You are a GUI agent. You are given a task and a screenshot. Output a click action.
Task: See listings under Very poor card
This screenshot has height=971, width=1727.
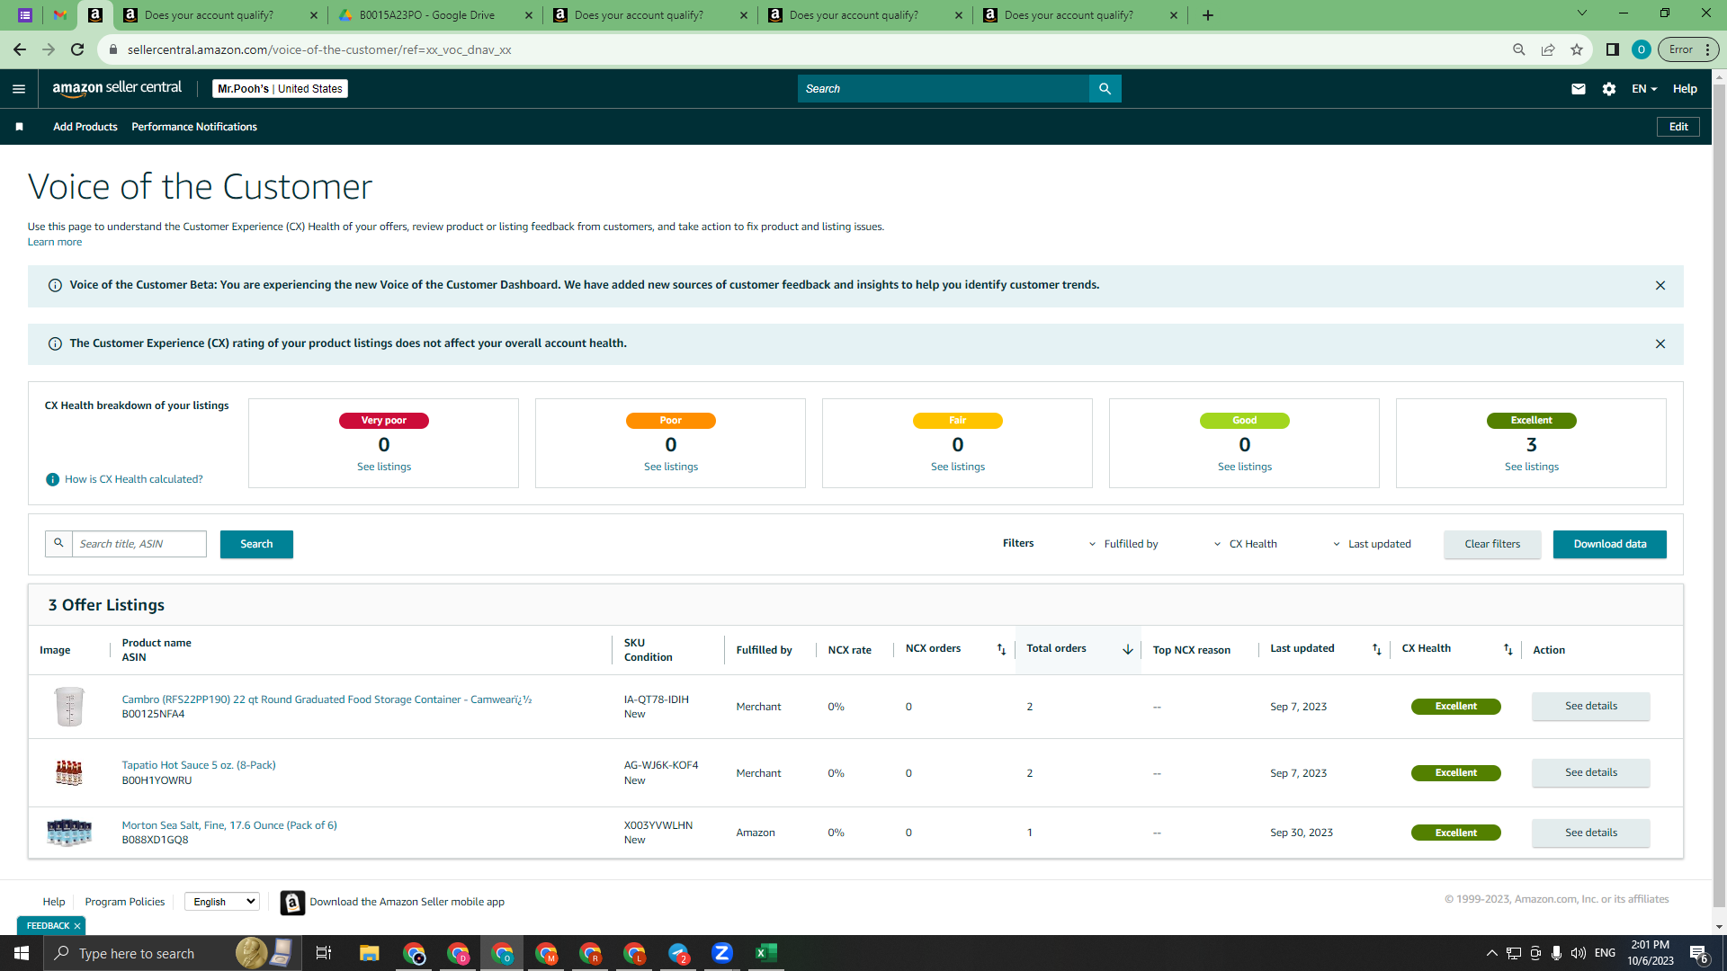384,468
